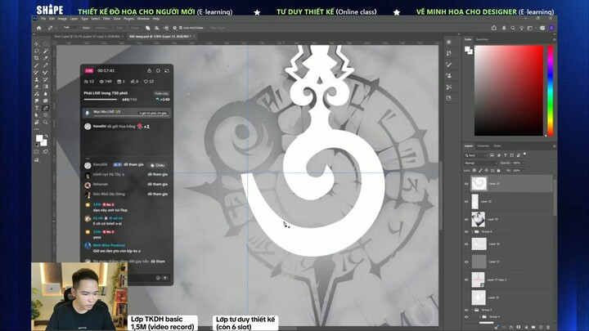Screen dimensions: 589x331
Task: Hide Group 6 with its eye icon
Action: point(466,231)
